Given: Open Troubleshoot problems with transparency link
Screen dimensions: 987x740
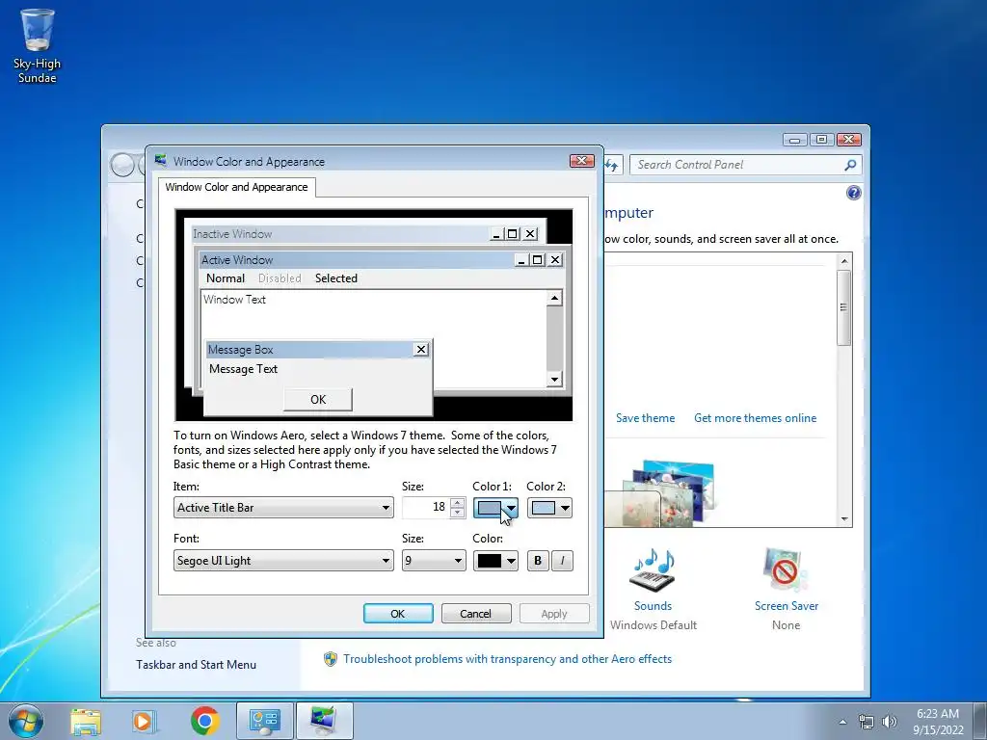Looking at the screenshot, I should coord(507,659).
